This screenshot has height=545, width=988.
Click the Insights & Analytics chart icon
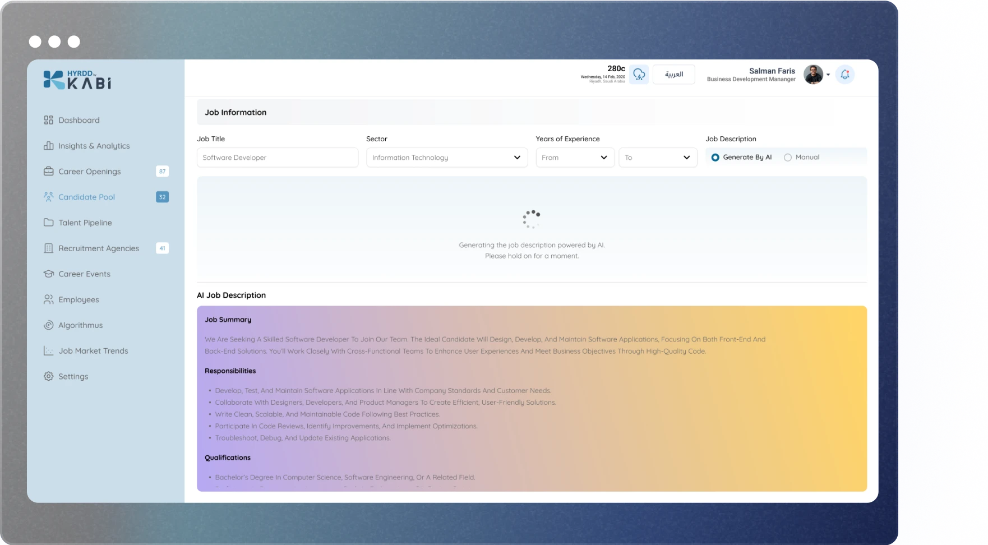(x=49, y=146)
